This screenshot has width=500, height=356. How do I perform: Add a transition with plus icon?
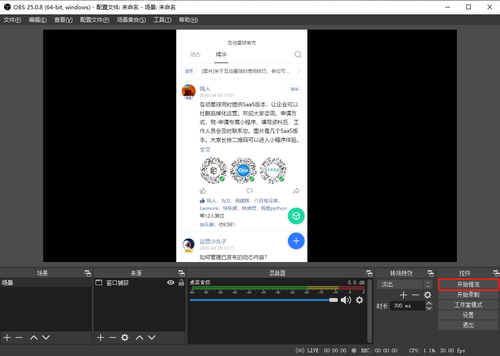(x=404, y=295)
